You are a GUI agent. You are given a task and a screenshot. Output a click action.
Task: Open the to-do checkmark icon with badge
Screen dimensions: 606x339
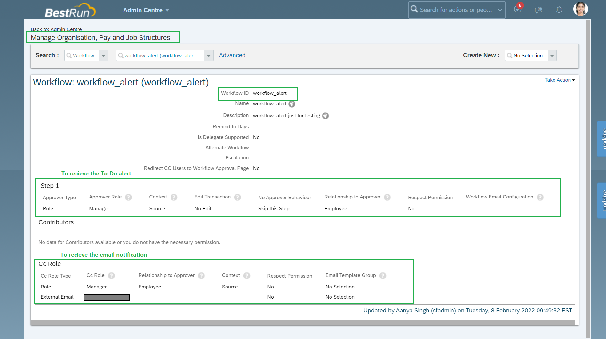click(517, 10)
